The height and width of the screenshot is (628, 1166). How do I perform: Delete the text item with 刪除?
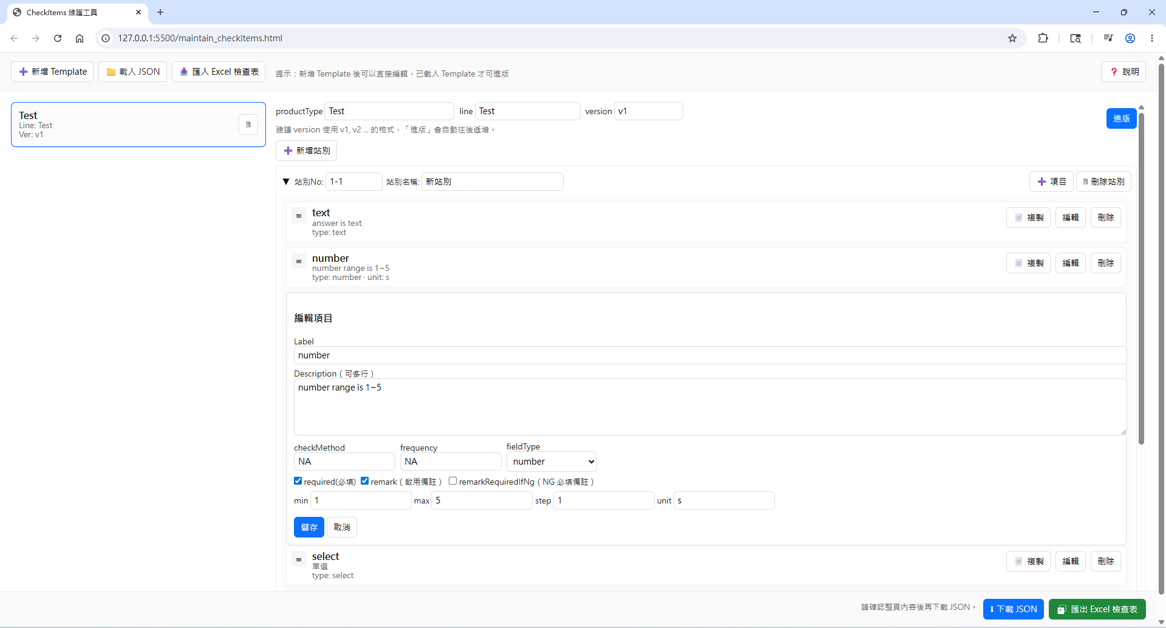pos(1106,217)
